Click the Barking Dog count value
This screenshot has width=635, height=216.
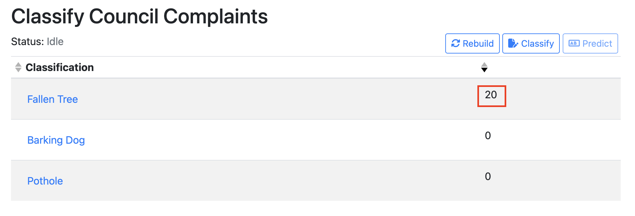488,136
